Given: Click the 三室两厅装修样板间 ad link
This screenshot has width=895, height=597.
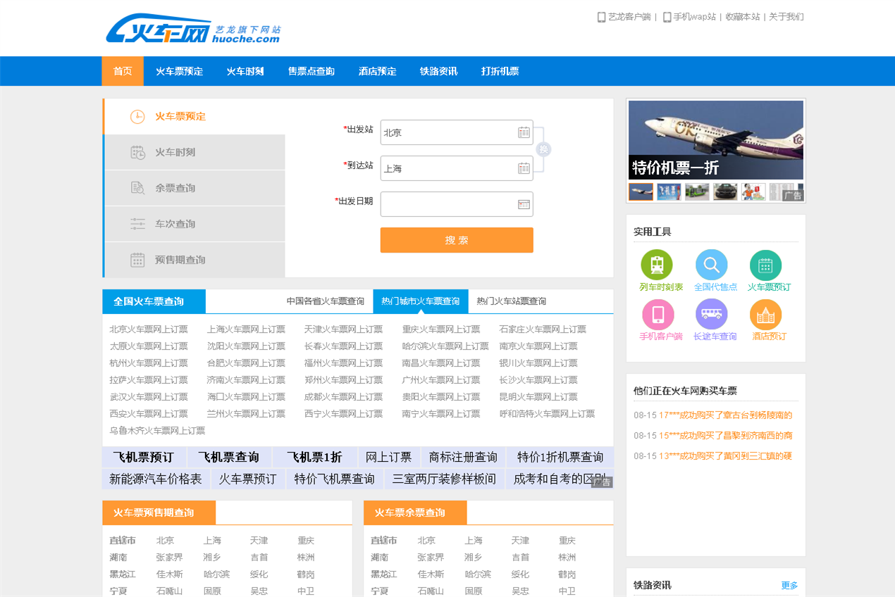Looking at the screenshot, I should click(445, 479).
